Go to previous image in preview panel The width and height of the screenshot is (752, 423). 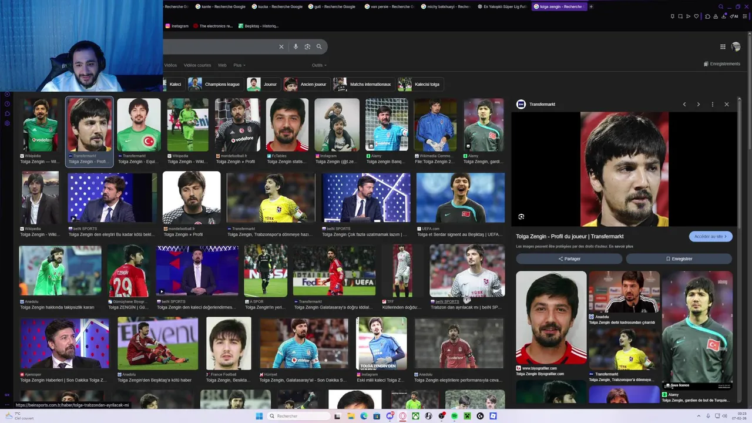[684, 104]
